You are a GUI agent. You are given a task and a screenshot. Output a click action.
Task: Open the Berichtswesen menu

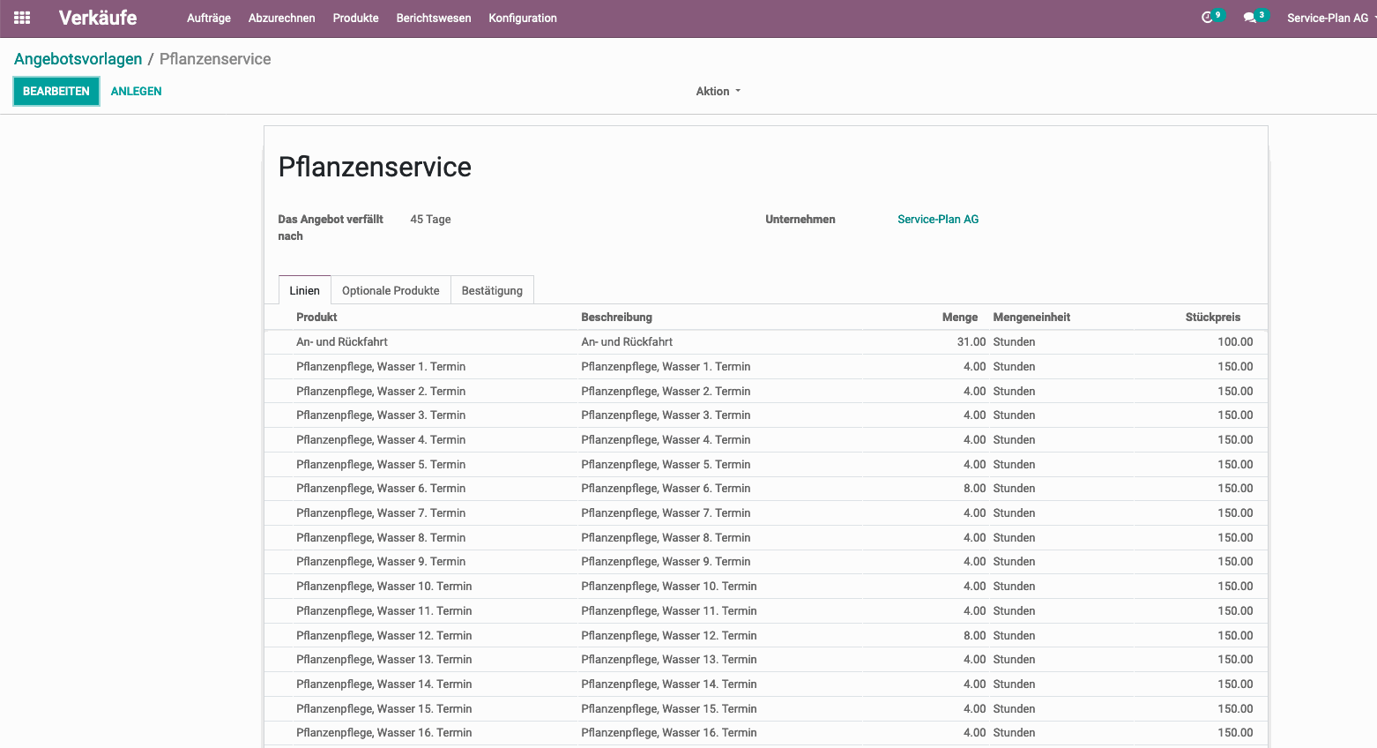pyautogui.click(x=434, y=18)
